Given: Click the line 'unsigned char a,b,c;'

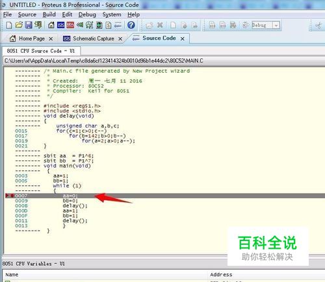Looking at the screenshot, I should tap(88, 126).
